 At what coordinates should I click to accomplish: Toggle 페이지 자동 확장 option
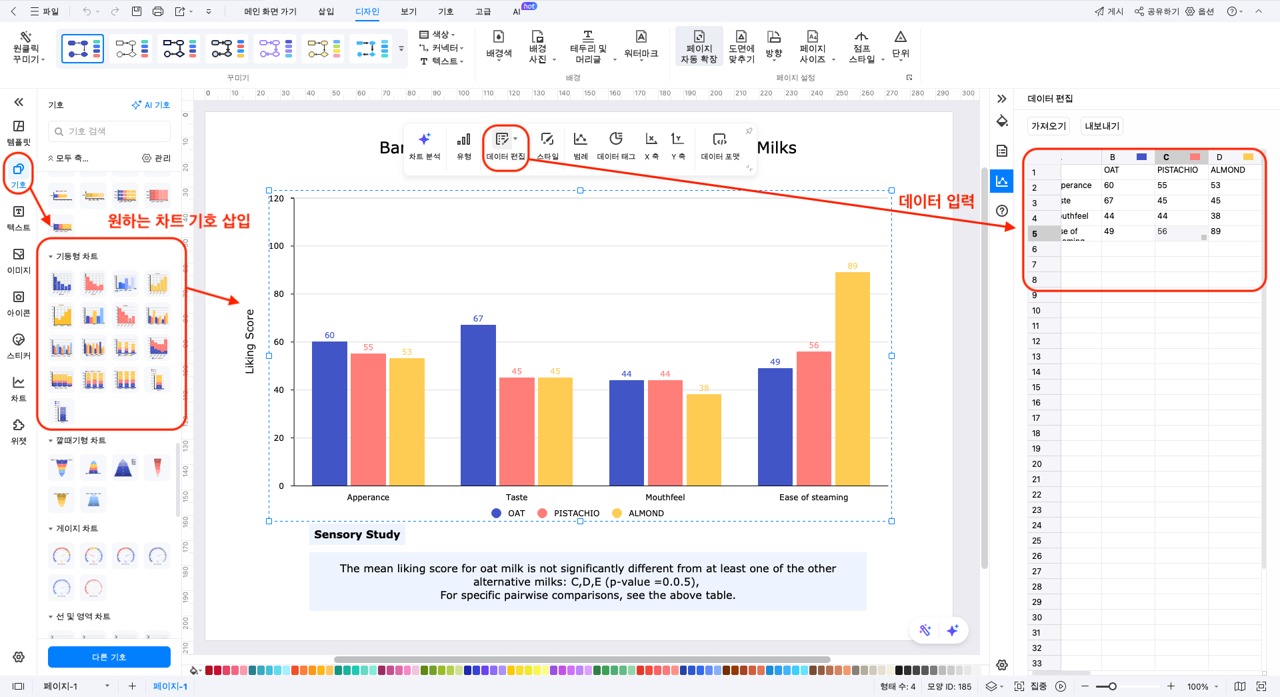pos(699,45)
